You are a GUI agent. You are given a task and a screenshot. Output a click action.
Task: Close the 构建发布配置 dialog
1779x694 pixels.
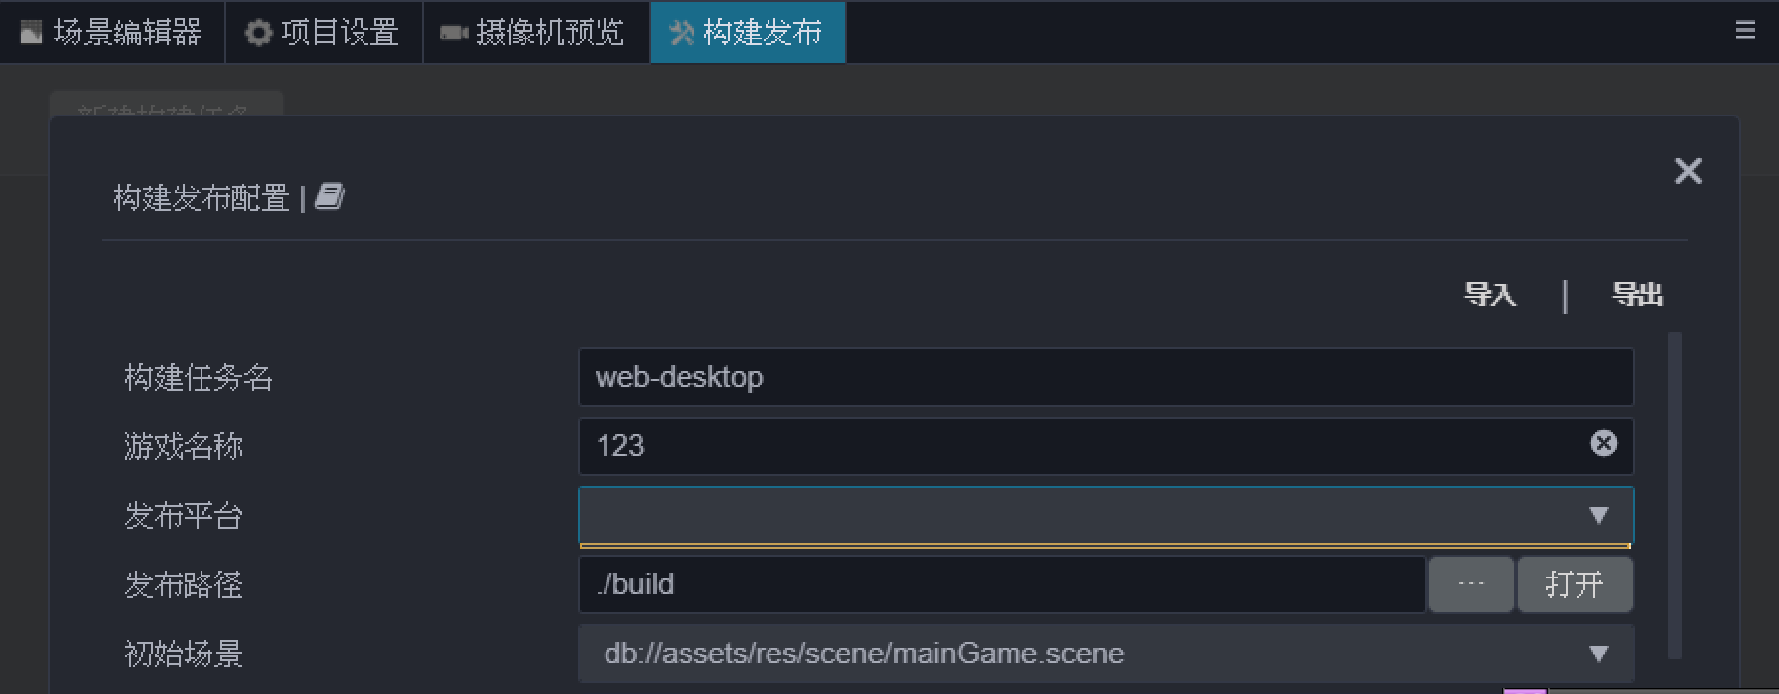[x=1688, y=171]
